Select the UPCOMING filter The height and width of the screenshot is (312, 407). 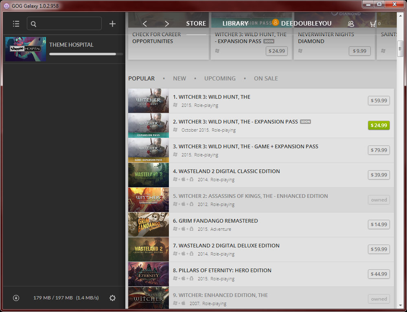[220, 78]
